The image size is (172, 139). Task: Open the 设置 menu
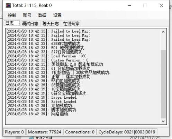(x=57, y=15)
